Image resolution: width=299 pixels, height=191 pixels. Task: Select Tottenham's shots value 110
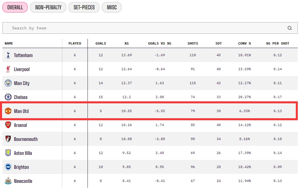(193, 55)
